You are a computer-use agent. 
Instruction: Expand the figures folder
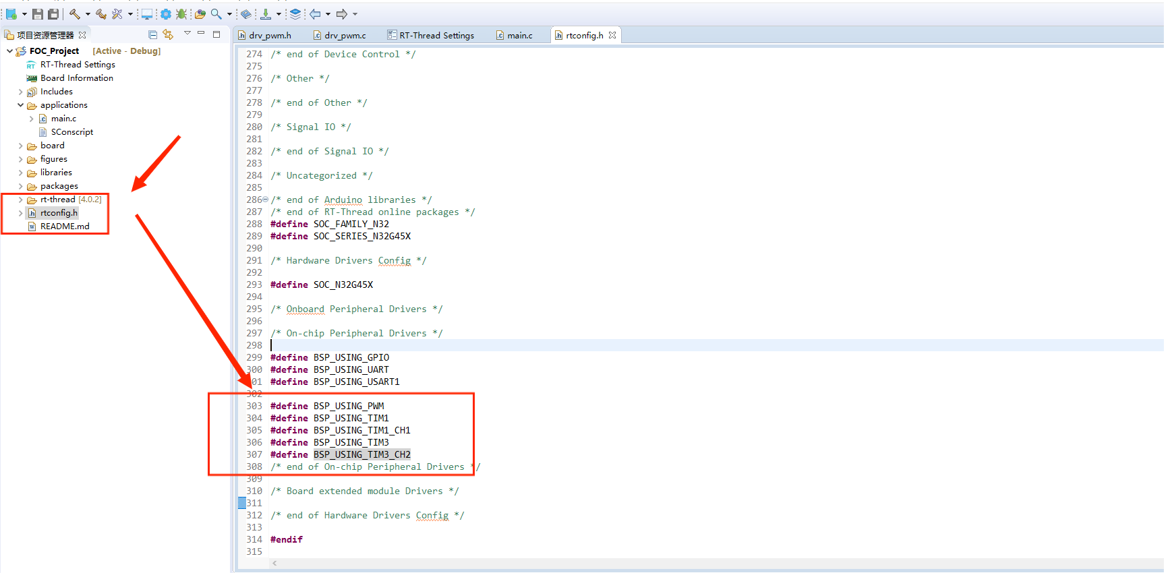click(20, 159)
